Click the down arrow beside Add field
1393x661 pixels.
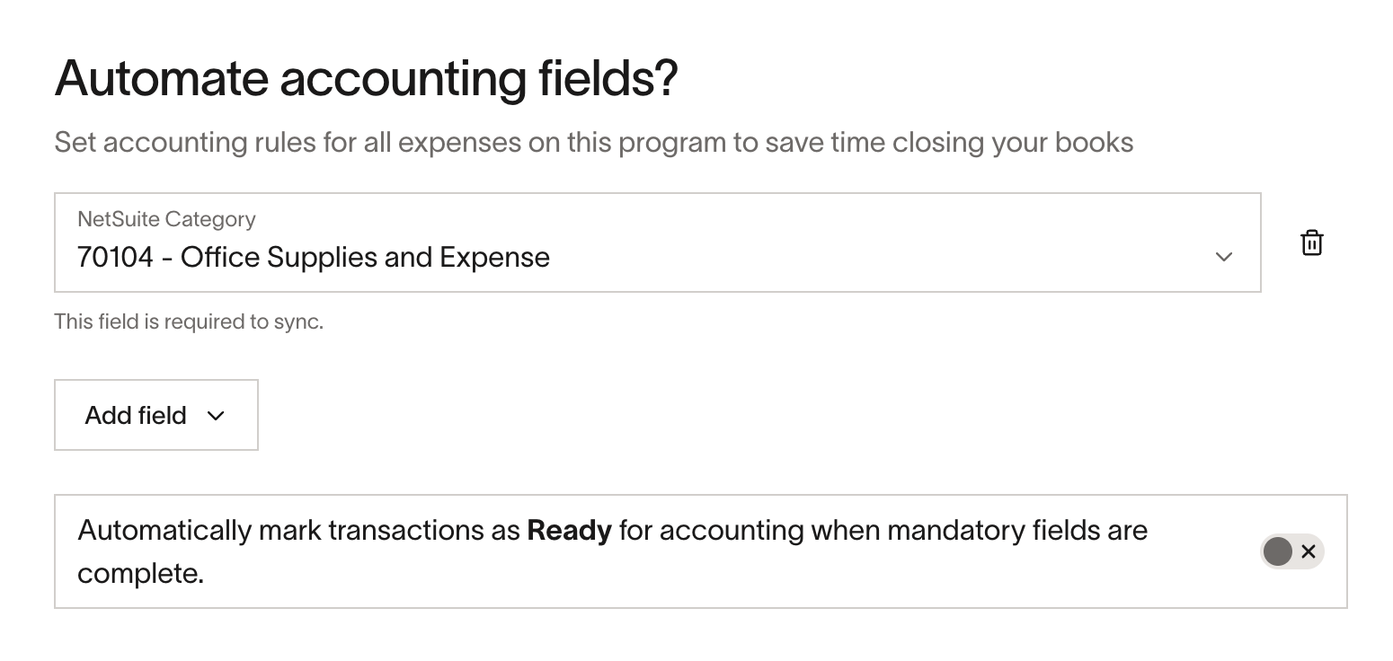coord(216,416)
